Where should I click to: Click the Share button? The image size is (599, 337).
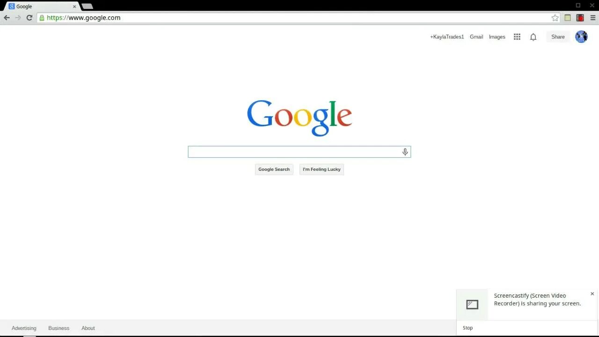[x=558, y=37]
